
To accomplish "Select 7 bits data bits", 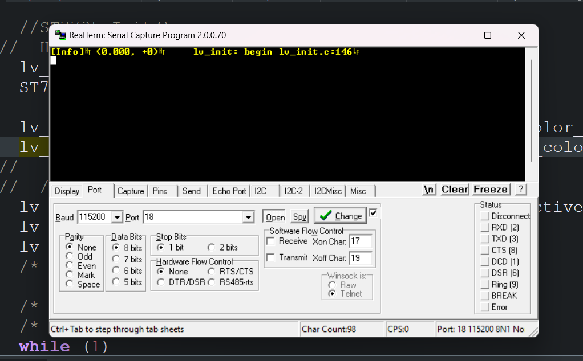I will 116,259.
